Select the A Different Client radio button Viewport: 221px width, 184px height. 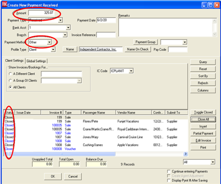(x=10, y=74)
